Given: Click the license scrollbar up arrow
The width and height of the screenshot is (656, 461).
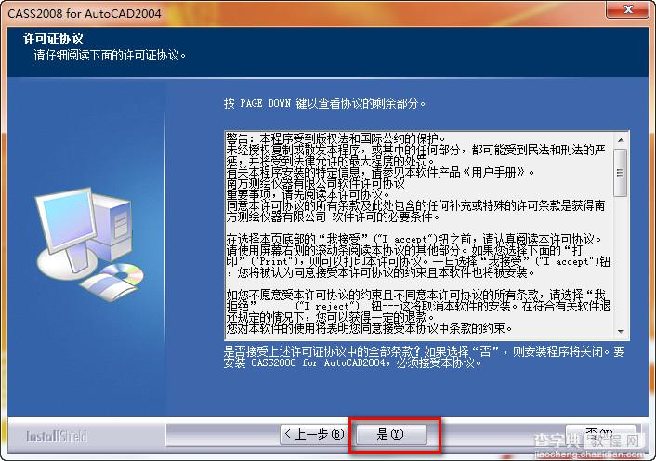Looking at the screenshot, I should 621,140.
